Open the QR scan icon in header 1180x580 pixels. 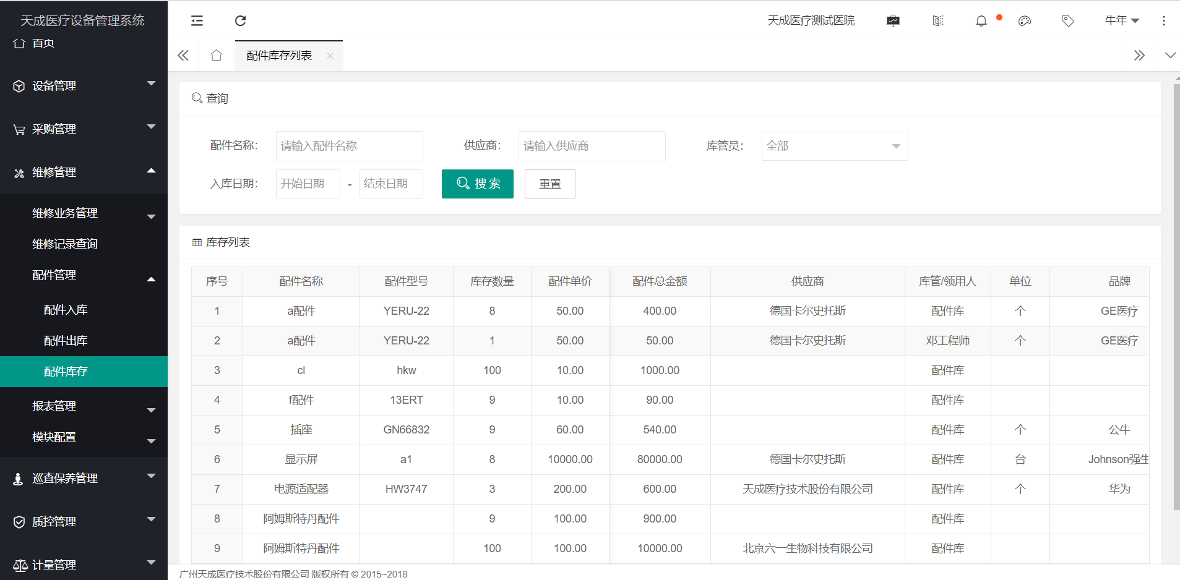(938, 21)
